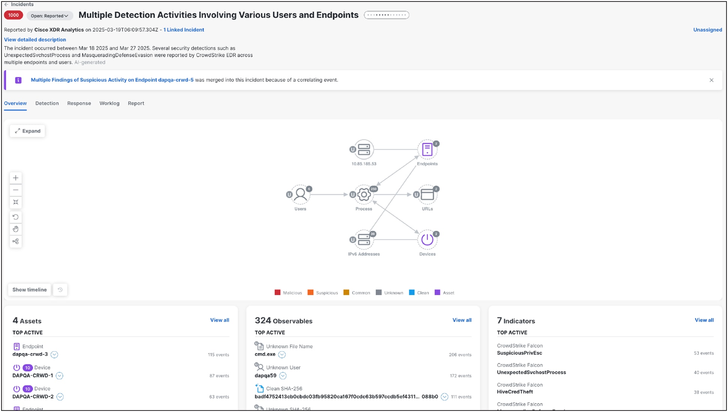Click the Unknown User icon
The height and width of the screenshot is (412, 728).
point(259,366)
